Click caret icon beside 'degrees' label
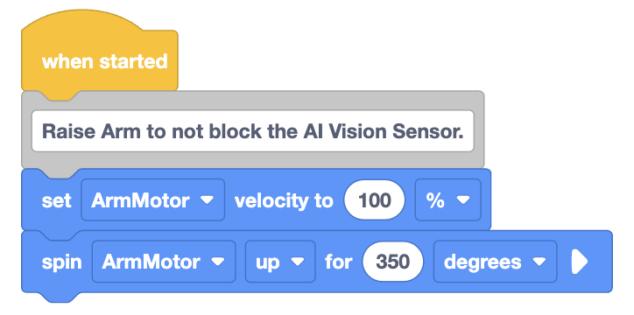634x315 pixels. (x=539, y=262)
